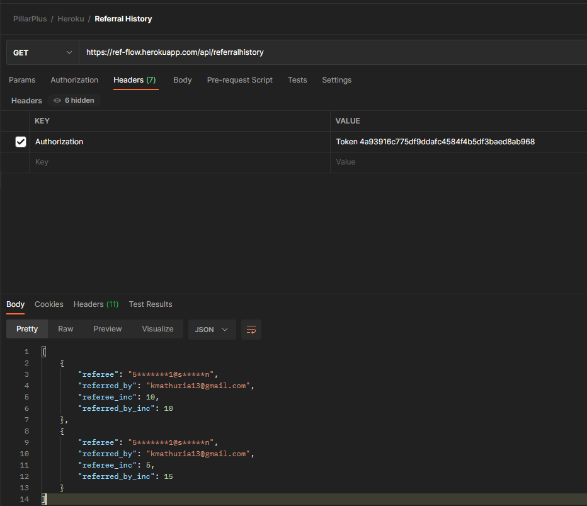Screen dimensions: 587x506
Task: Click the empty Key input field
Action: pos(180,163)
